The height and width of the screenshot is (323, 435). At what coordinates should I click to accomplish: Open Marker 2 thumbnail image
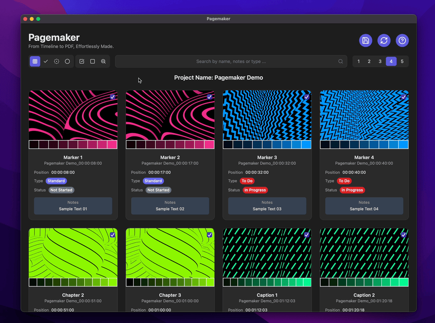click(x=170, y=115)
